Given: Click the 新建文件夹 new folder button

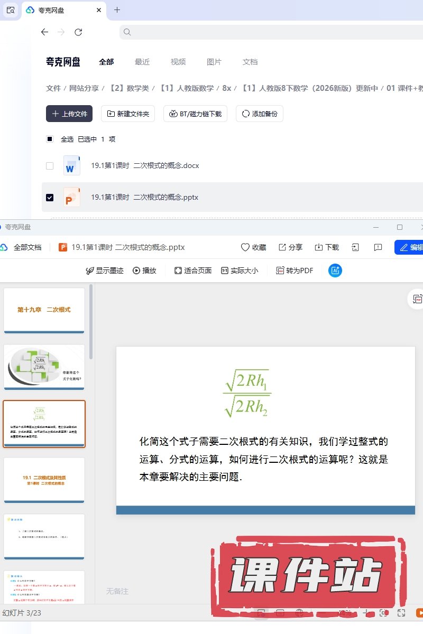Looking at the screenshot, I should tap(128, 114).
